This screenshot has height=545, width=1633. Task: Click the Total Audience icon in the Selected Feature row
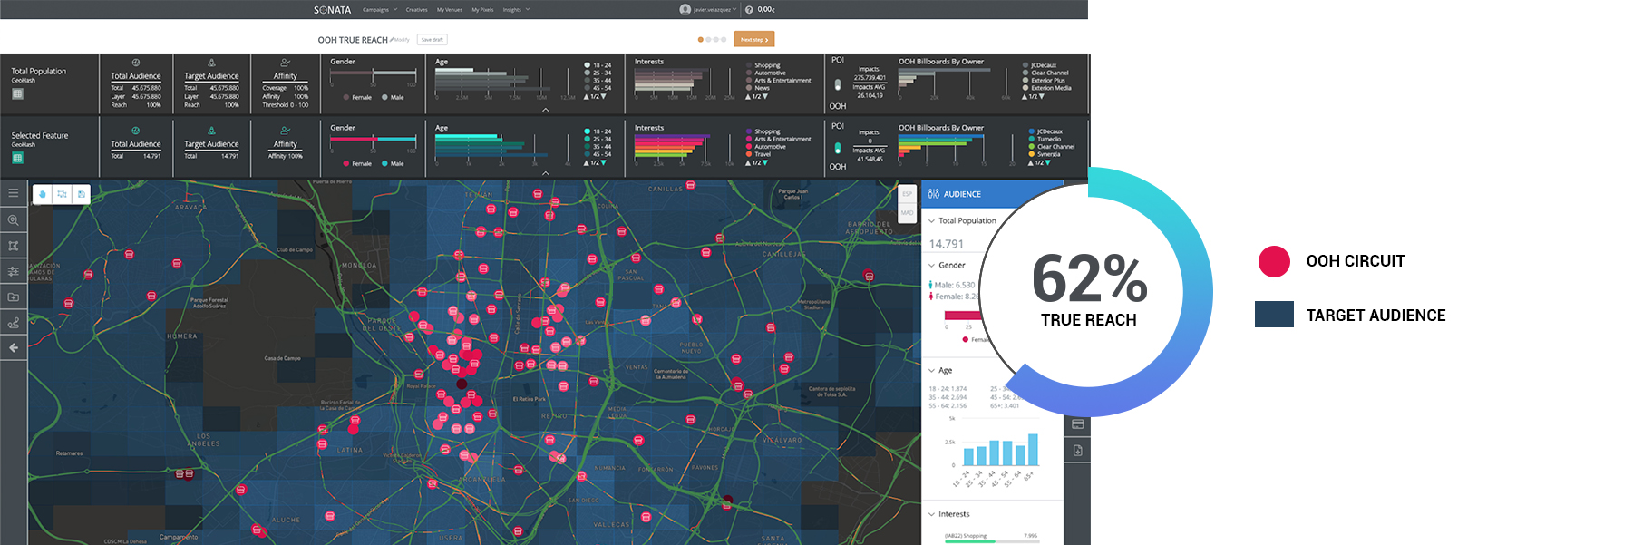[x=136, y=131]
